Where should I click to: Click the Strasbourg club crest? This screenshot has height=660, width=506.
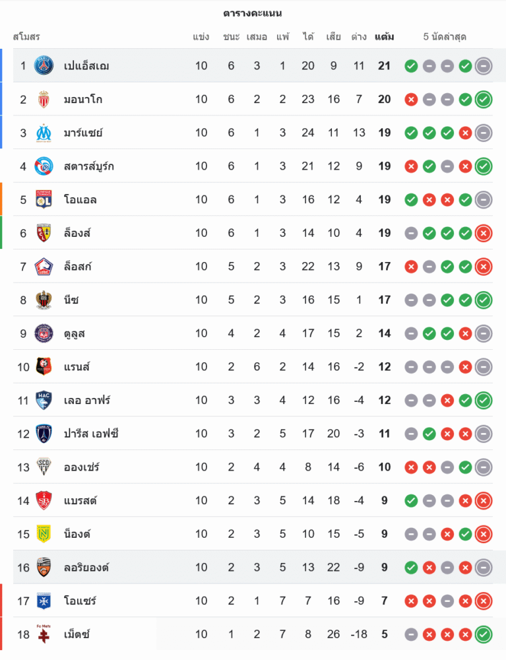click(44, 166)
